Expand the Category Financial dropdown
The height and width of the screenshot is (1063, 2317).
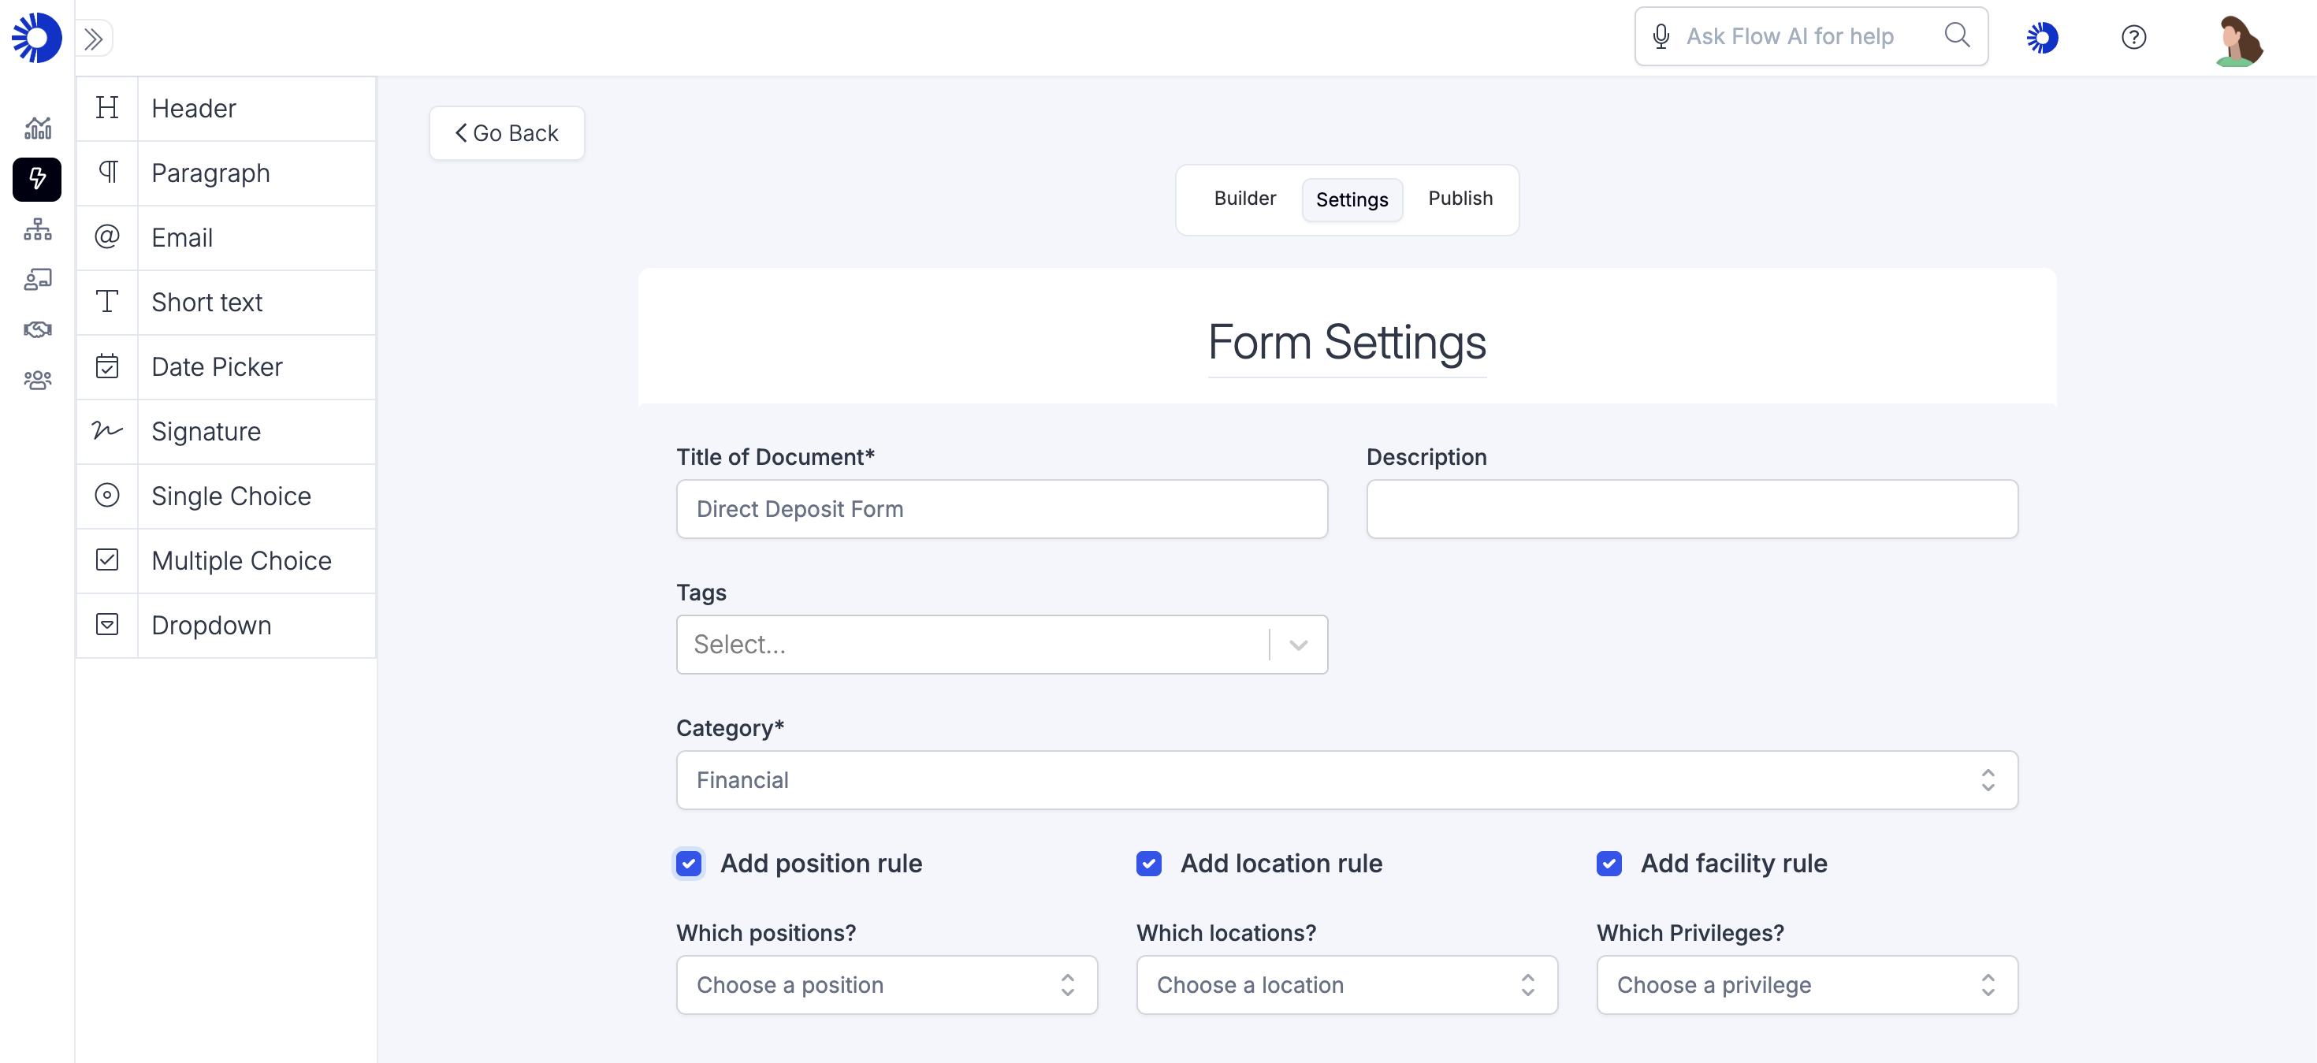pos(1345,779)
